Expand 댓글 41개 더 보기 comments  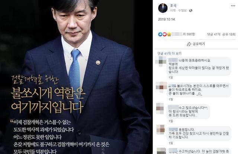tap(170, 54)
